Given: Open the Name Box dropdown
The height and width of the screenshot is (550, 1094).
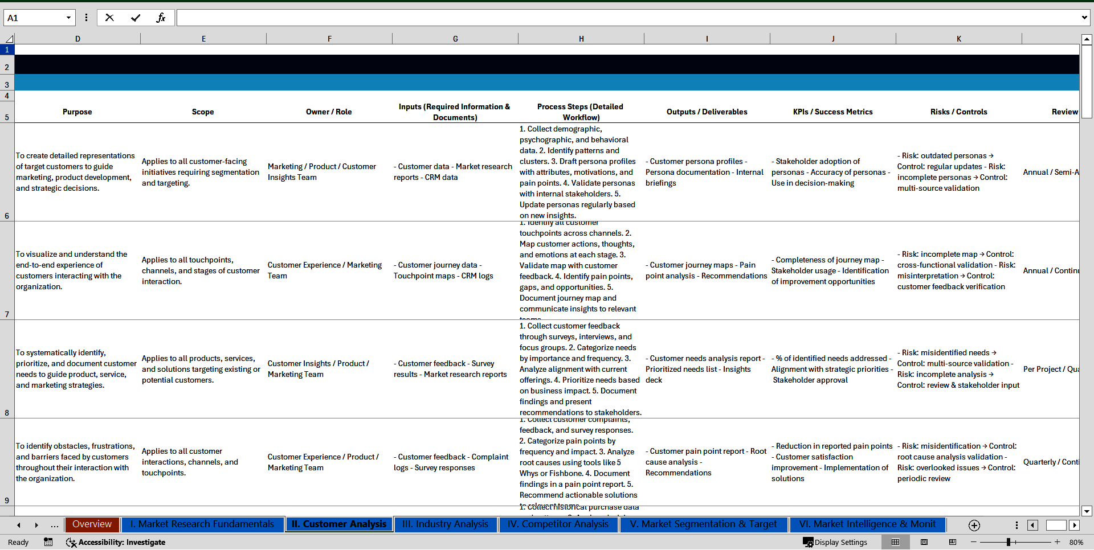Looking at the screenshot, I should coord(68,18).
